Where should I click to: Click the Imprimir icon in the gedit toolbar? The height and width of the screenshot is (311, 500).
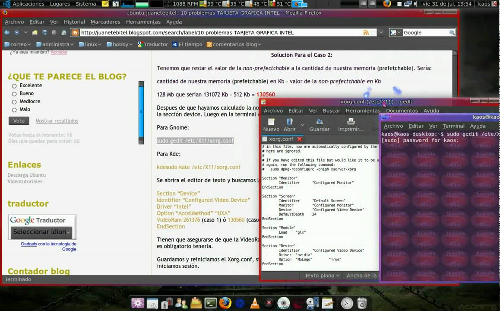(x=351, y=124)
